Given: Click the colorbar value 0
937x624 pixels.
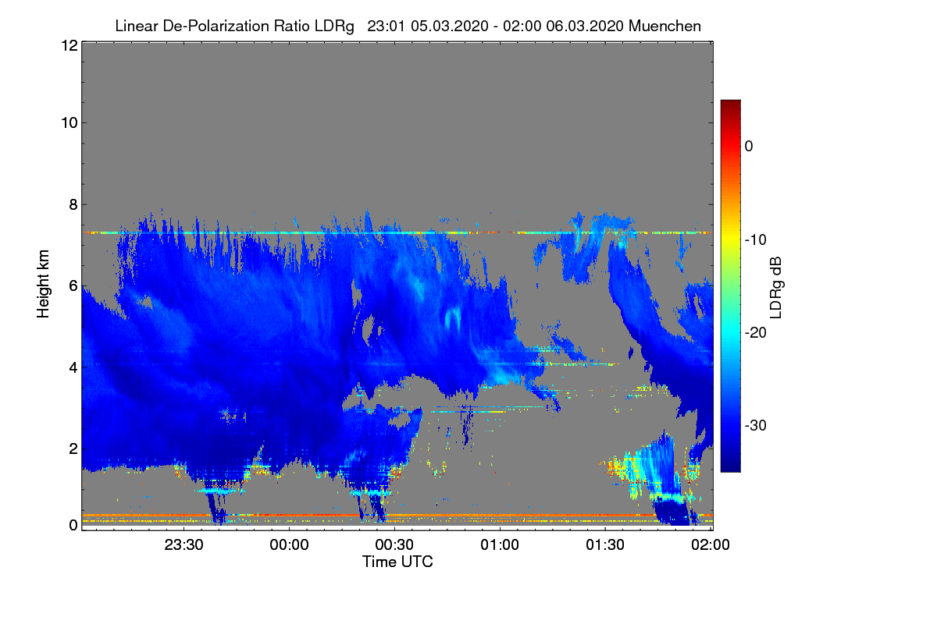Looking at the screenshot, I should 749,146.
